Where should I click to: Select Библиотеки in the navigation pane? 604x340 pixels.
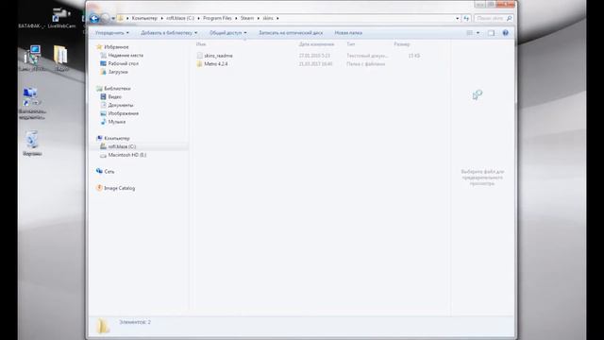tap(117, 88)
